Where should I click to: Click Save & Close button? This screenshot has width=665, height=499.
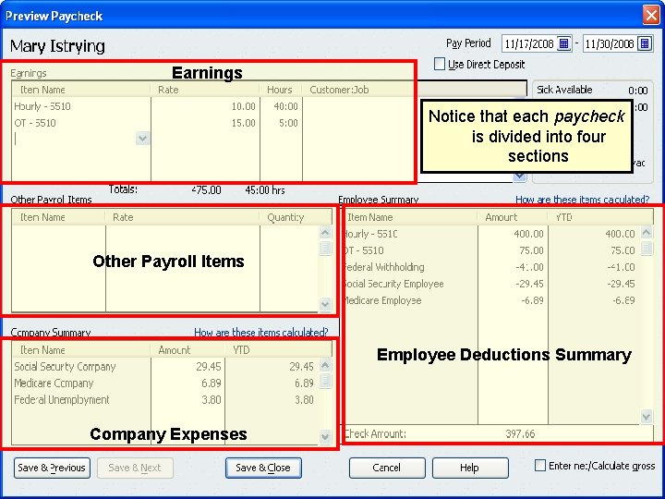[263, 468]
